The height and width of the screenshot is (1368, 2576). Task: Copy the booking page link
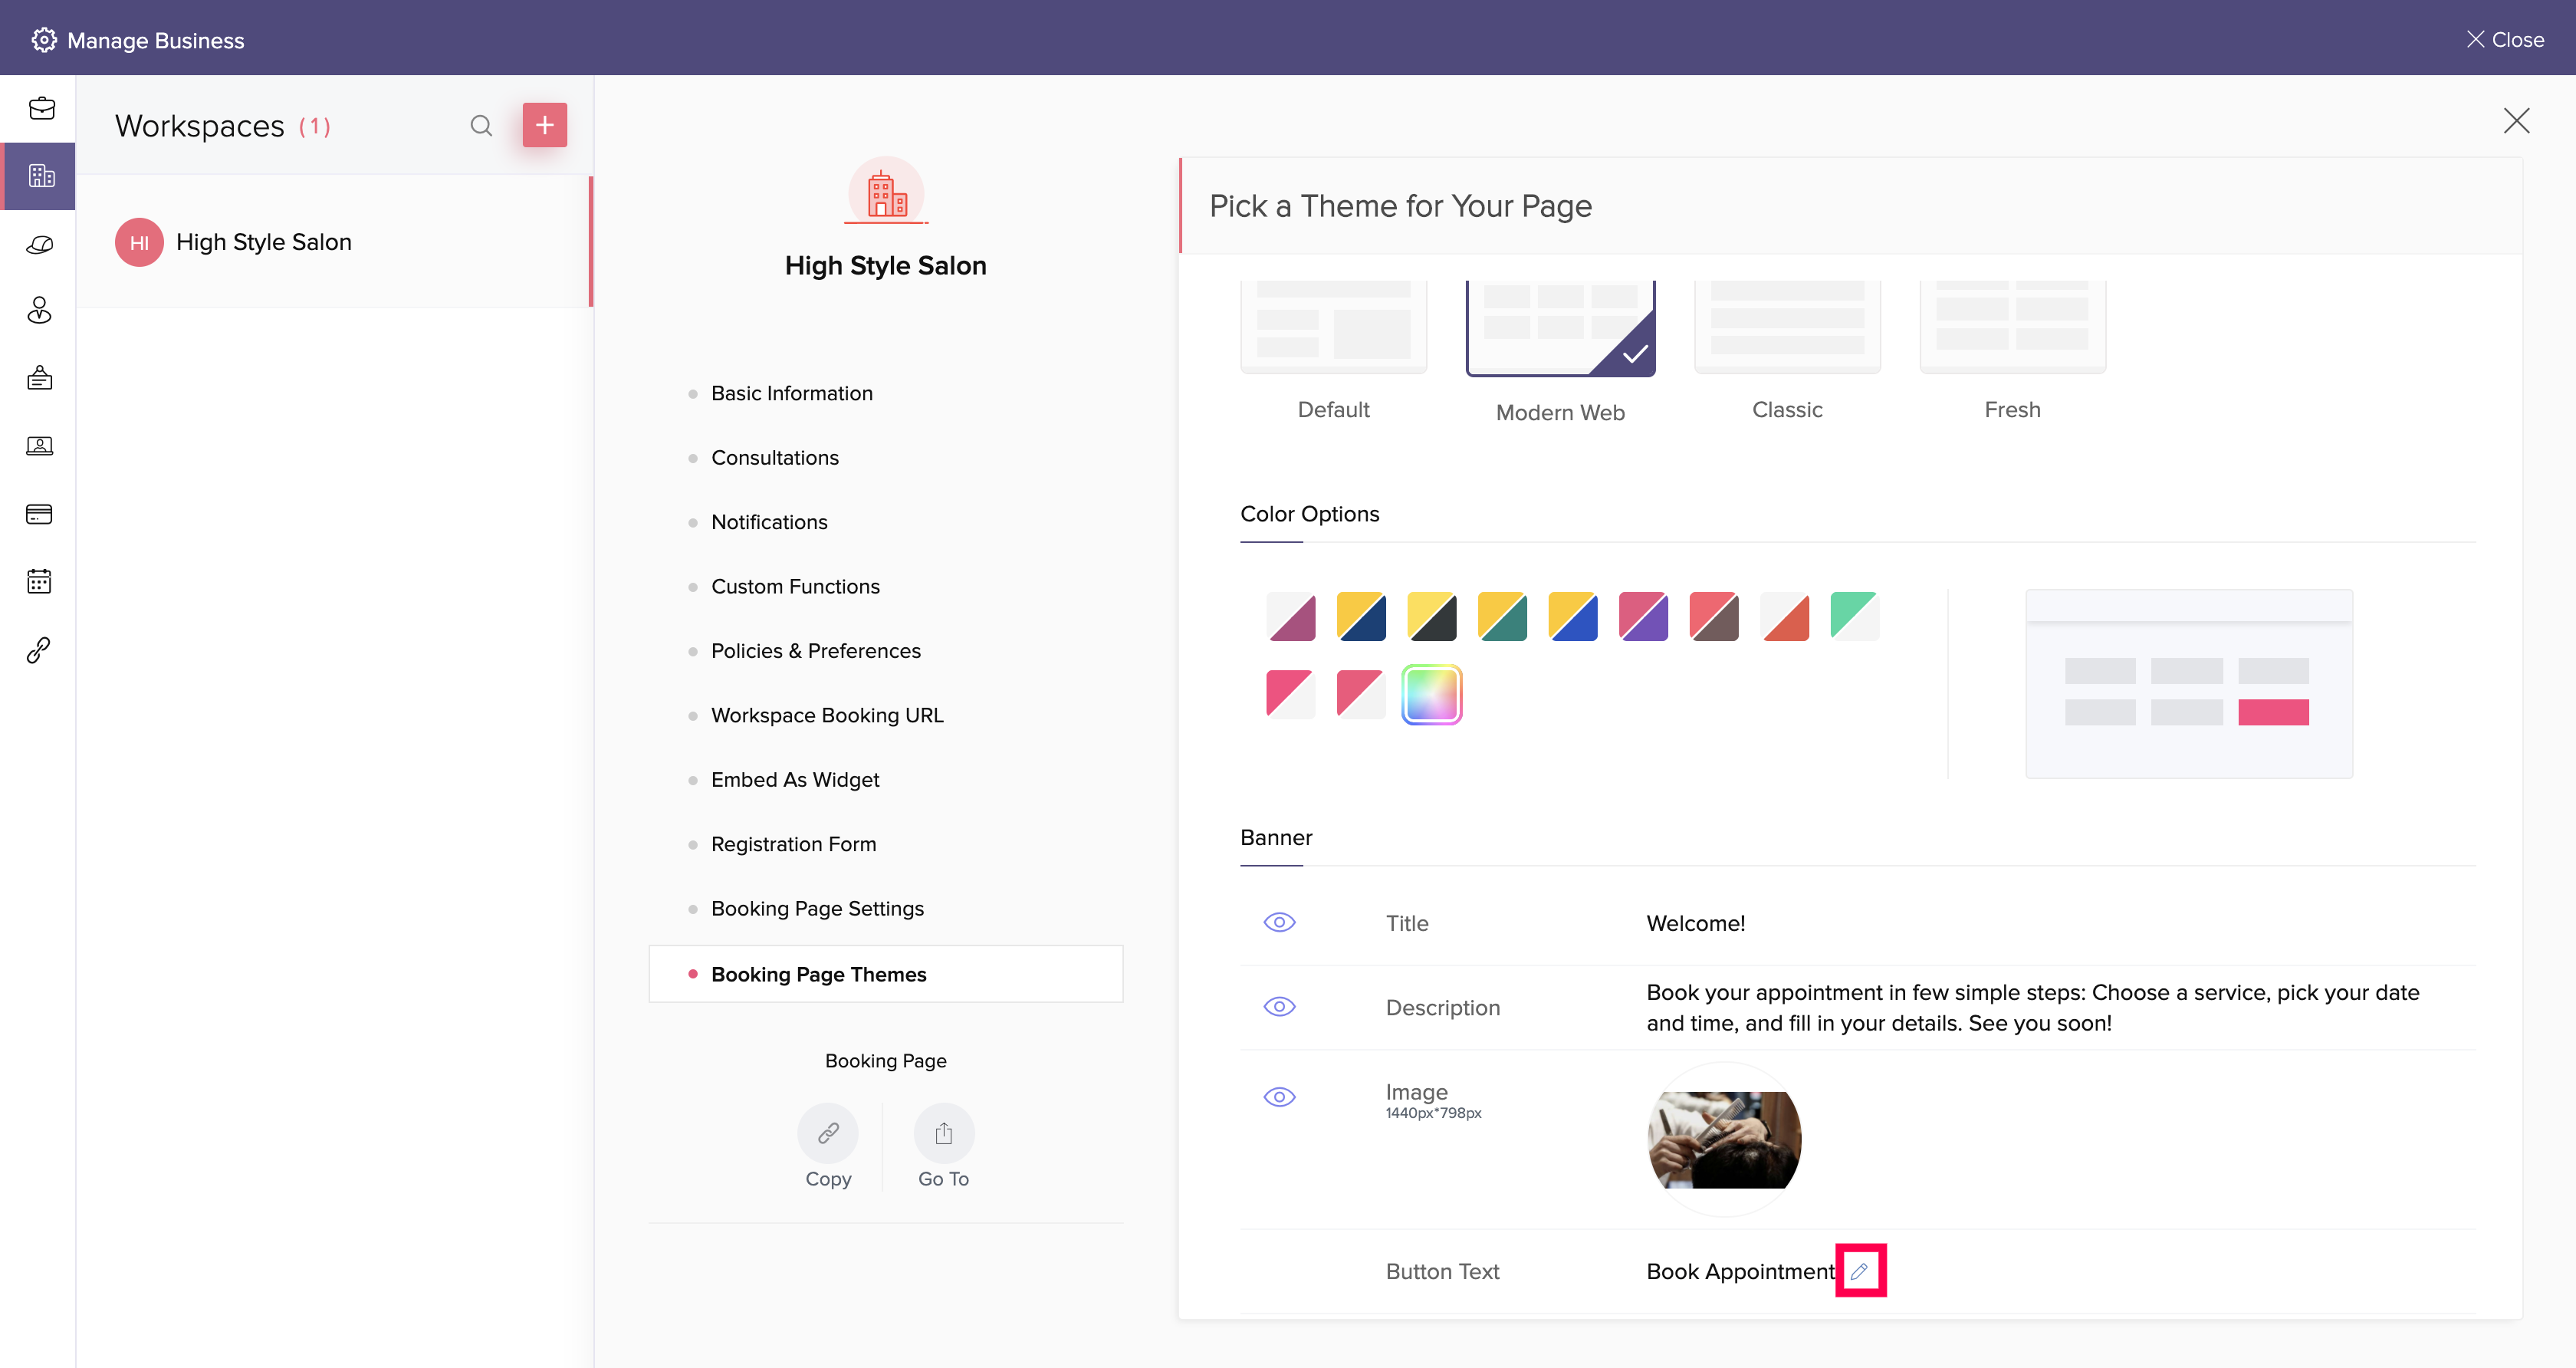827,1133
